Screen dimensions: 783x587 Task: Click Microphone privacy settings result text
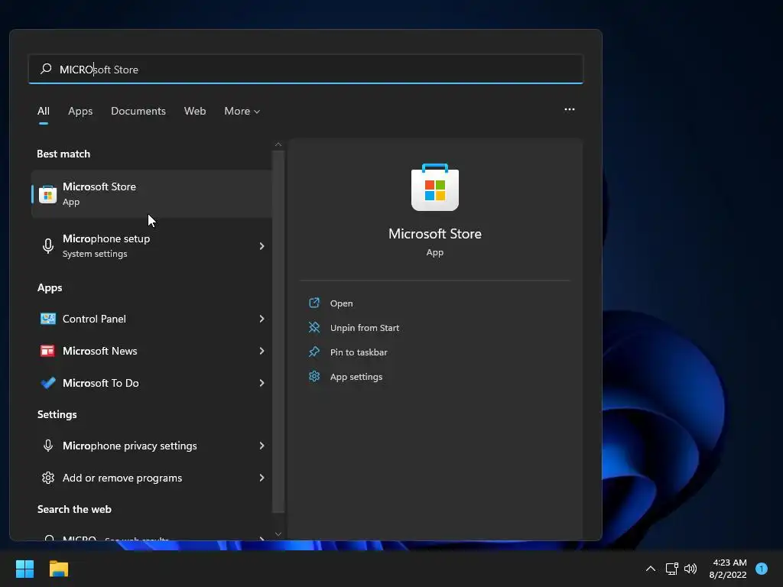pyautogui.click(x=130, y=446)
